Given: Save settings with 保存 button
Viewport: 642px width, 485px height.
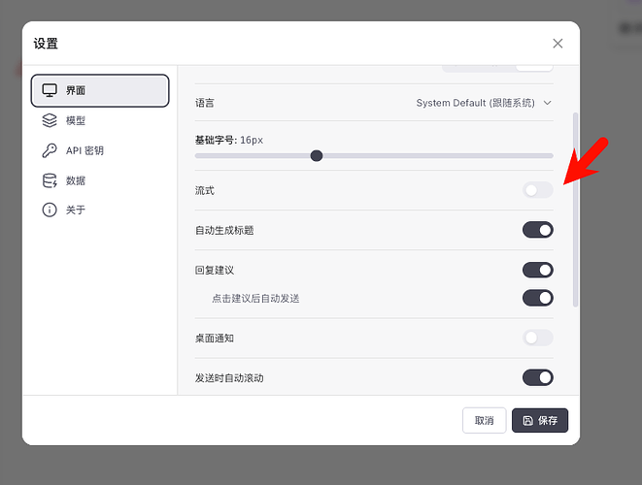Looking at the screenshot, I should click(x=540, y=420).
